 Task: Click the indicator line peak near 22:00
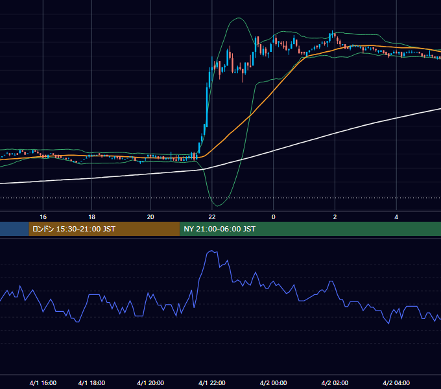[x=212, y=251]
